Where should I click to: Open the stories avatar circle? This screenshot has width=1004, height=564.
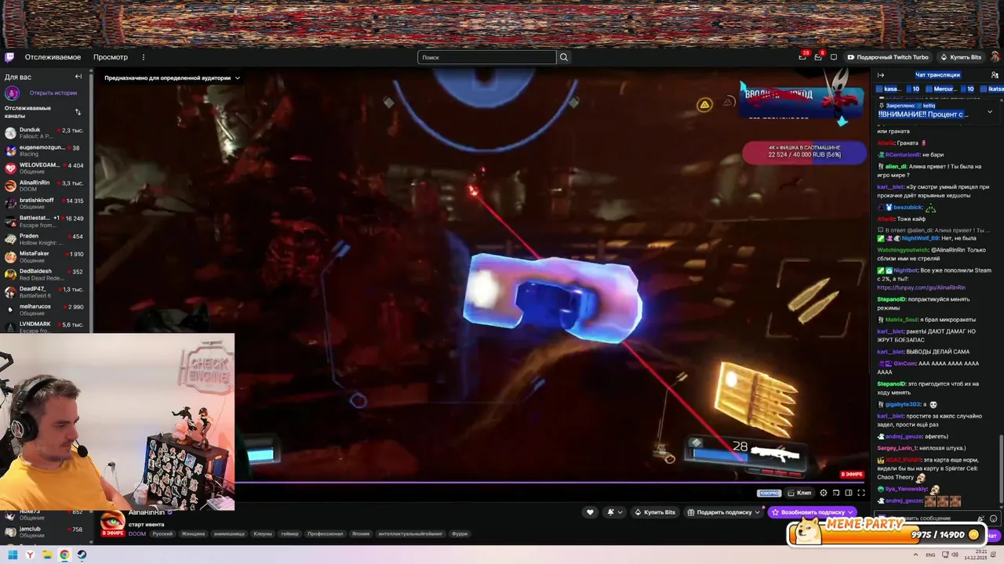coord(12,92)
